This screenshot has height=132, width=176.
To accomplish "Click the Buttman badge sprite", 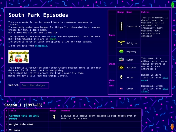I will click(121, 67).
